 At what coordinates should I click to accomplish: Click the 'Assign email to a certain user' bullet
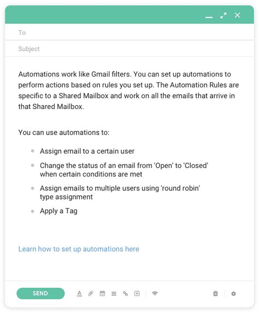click(87, 151)
